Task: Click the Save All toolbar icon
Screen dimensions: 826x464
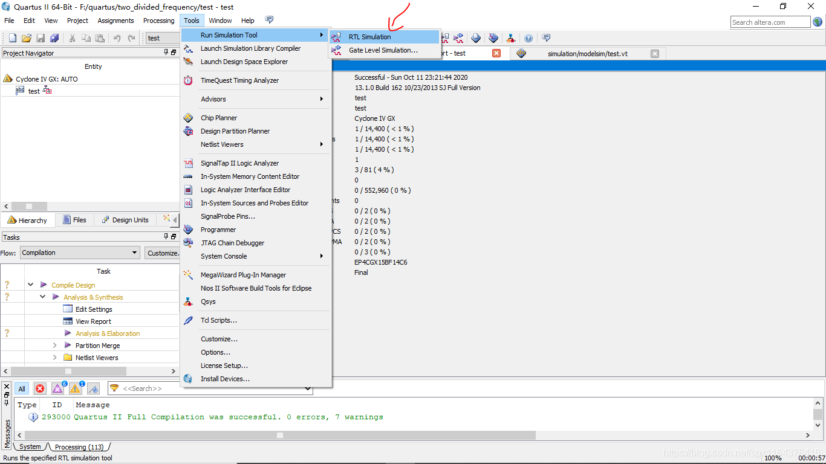Action: click(54, 38)
